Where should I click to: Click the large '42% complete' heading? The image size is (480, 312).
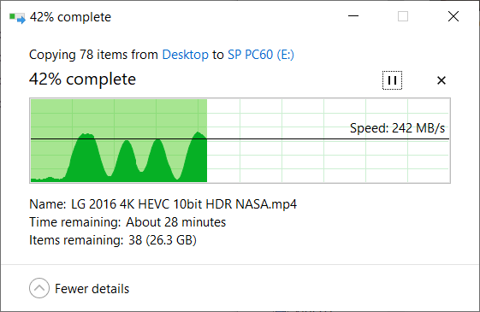click(83, 79)
